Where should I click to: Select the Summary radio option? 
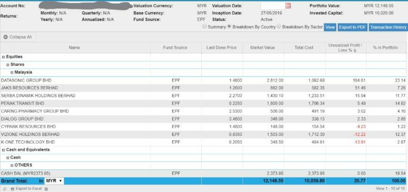(205, 26)
